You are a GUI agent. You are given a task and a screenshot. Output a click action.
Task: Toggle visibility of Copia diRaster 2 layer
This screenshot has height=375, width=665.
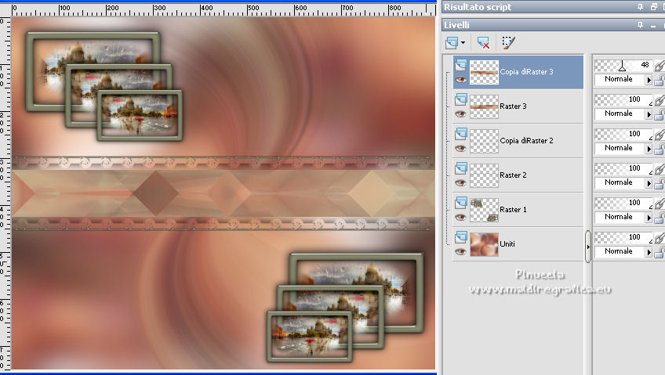click(x=460, y=149)
